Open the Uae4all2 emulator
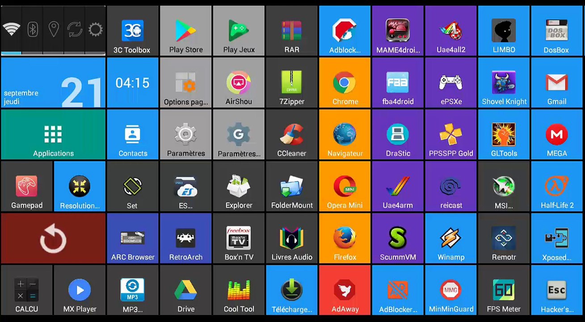 [451, 31]
